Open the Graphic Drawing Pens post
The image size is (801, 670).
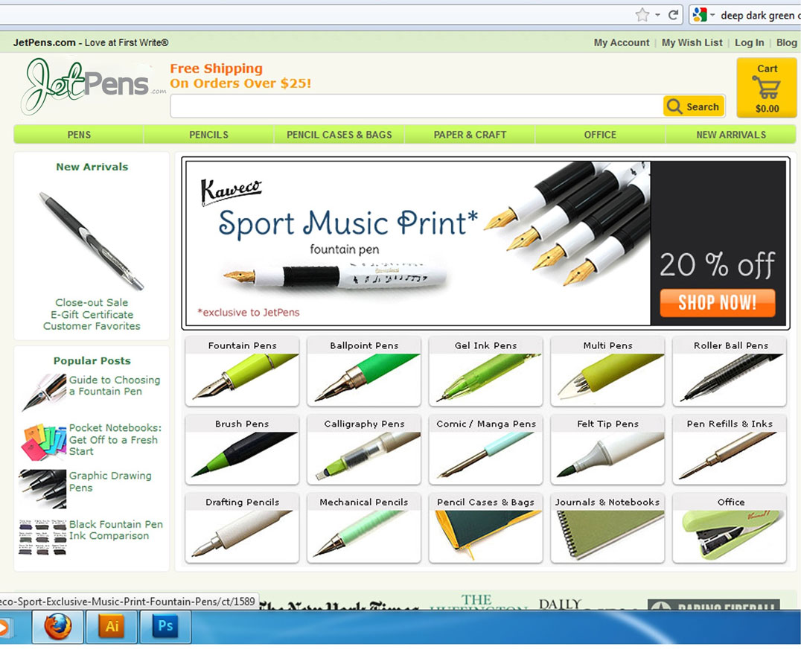coord(110,482)
